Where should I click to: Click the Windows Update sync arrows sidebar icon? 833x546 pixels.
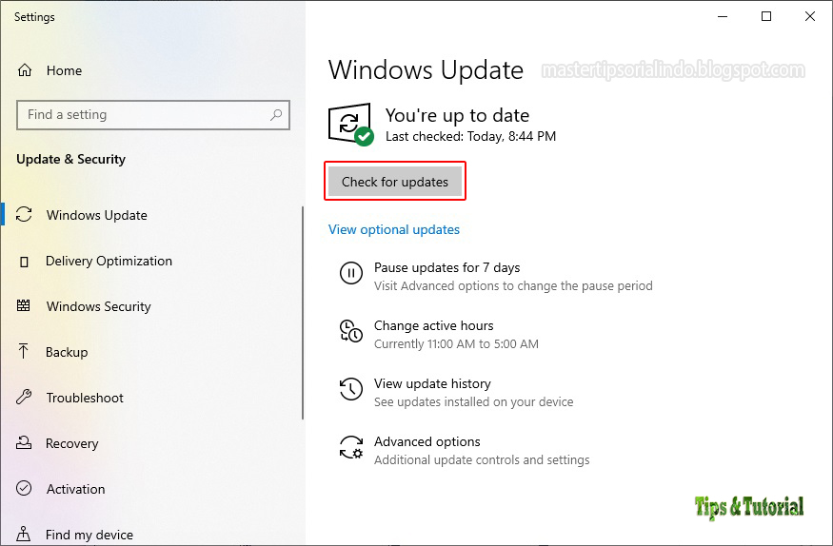(24, 214)
